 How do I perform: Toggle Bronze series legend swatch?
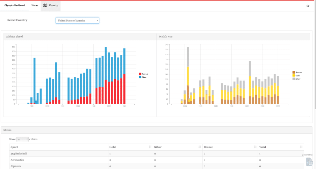pos(294,72)
